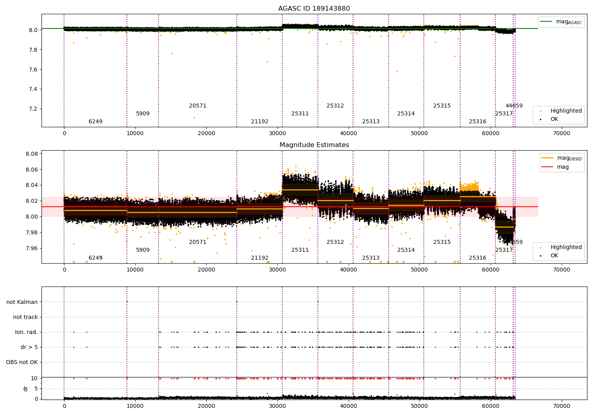Screen dimensions: 593x415
Task: Click the 7.2 y-axis tick label
Action: point(33,109)
